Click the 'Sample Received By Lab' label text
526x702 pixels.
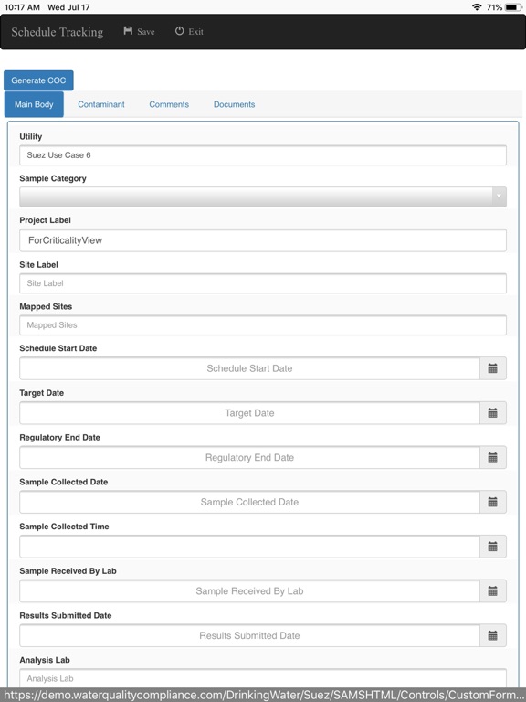(68, 570)
